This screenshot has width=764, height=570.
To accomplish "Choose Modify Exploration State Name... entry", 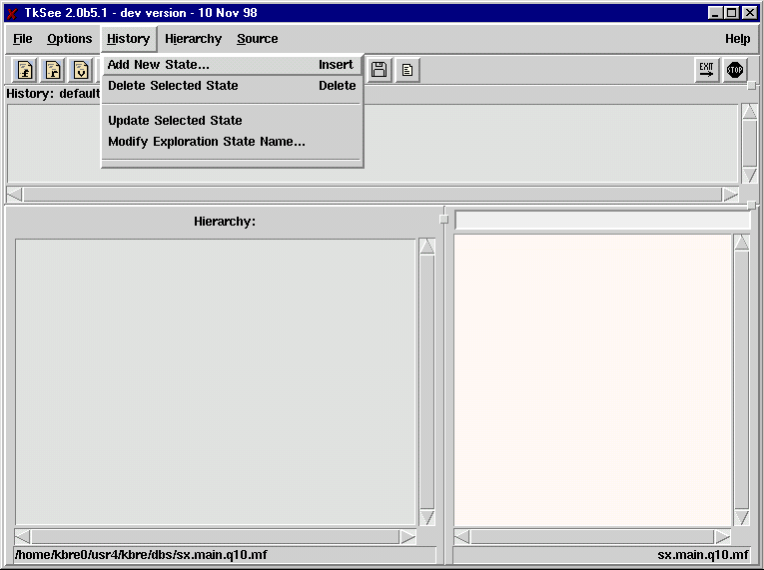I will point(232,142).
